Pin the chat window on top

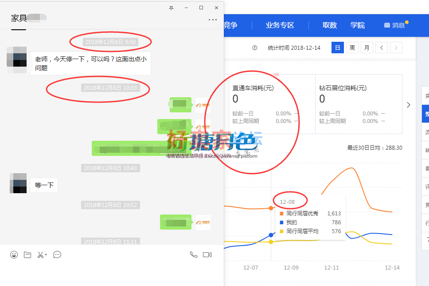[x=172, y=8]
